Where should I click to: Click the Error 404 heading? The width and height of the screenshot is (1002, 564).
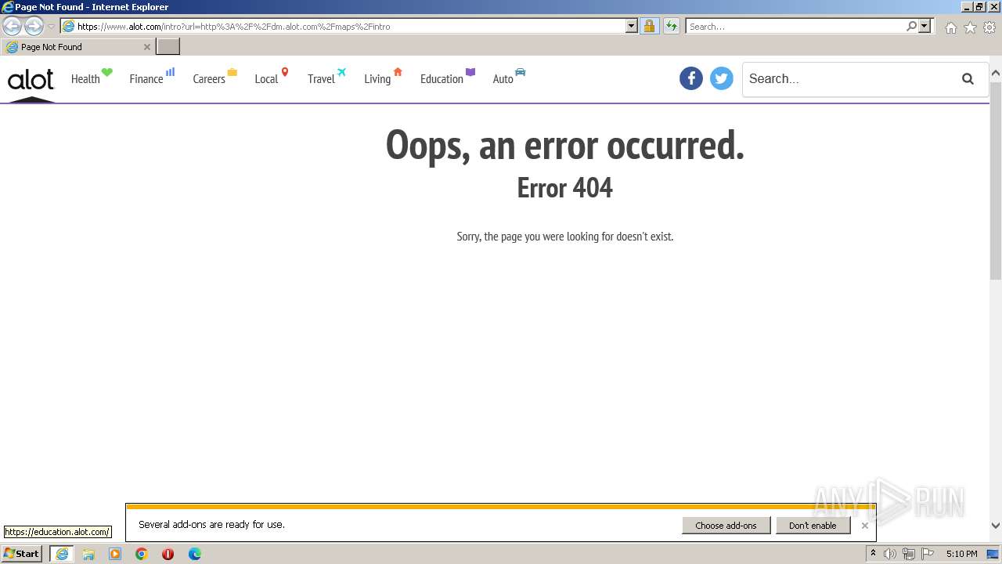(x=564, y=188)
